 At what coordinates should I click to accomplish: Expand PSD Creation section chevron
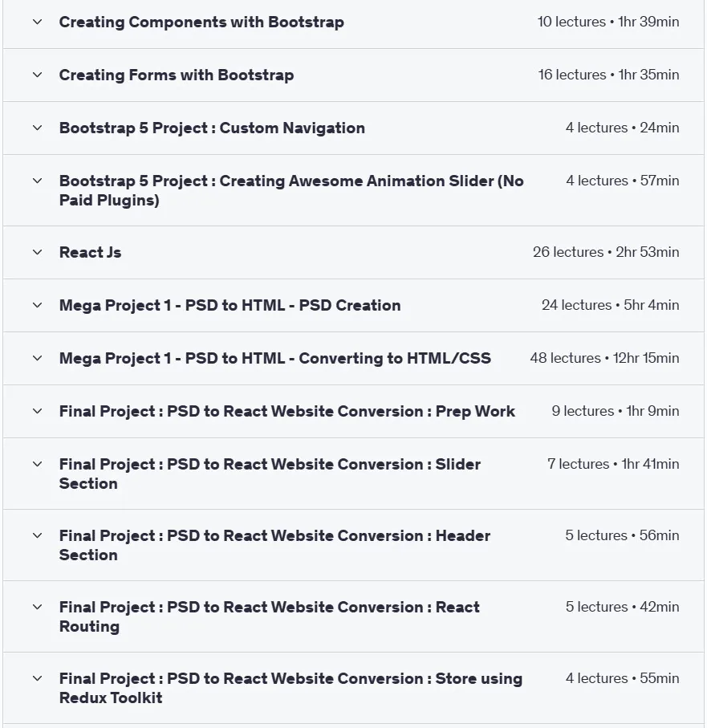38,305
